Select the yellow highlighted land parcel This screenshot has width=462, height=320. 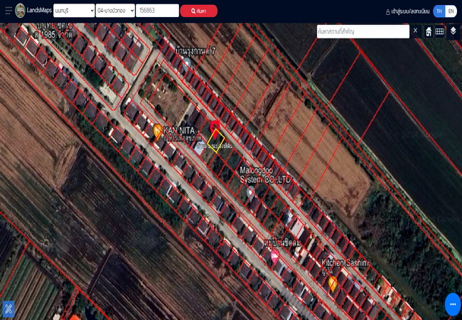pos(216,141)
